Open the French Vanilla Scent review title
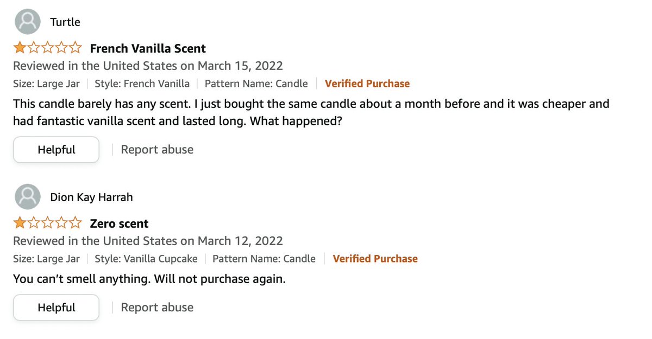This screenshot has width=652, height=339. tap(148, 48)
